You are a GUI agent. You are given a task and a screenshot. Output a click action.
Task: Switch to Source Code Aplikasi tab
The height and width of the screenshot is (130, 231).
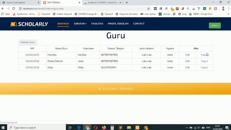(x=21, y=3)
